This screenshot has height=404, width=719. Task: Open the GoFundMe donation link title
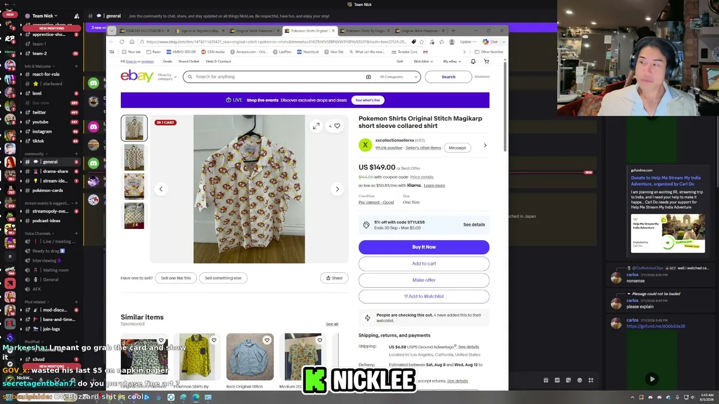click(x=666, y=180)
